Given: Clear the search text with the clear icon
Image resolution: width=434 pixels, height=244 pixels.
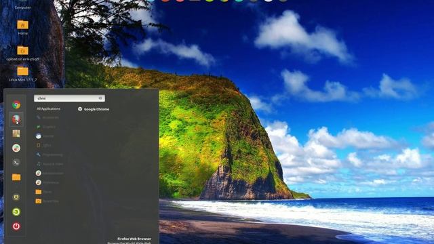Looking at the screenshot, I should pyautogui.click(x=100, y=98).
